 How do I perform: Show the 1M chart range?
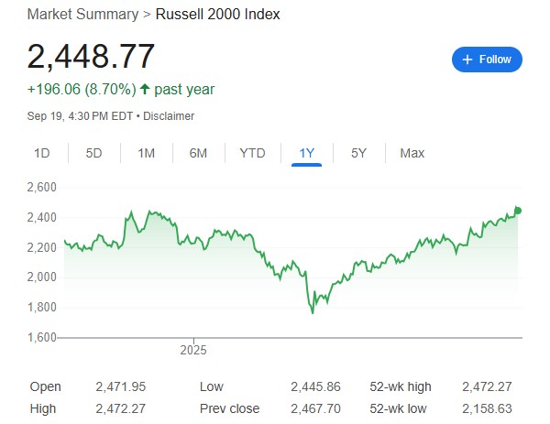(146, 153)
